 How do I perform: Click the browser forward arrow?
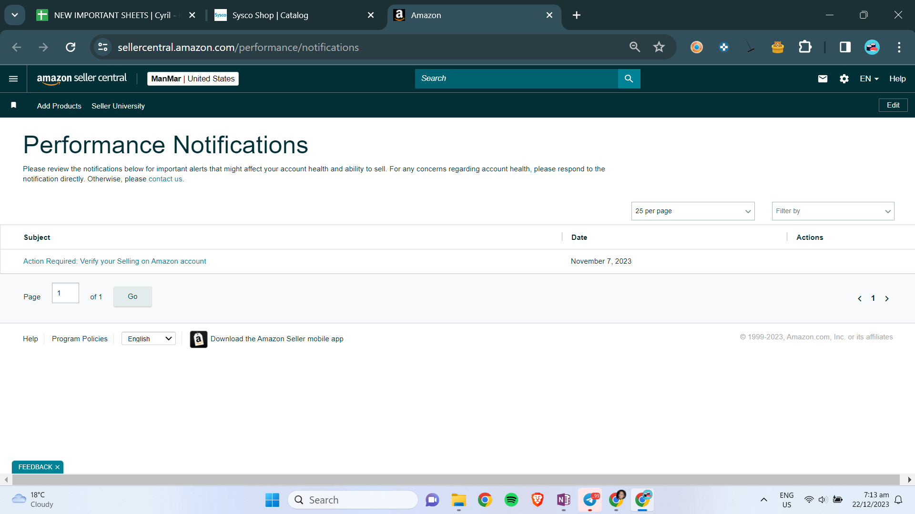pyautogui.click(x=43, y=47)
